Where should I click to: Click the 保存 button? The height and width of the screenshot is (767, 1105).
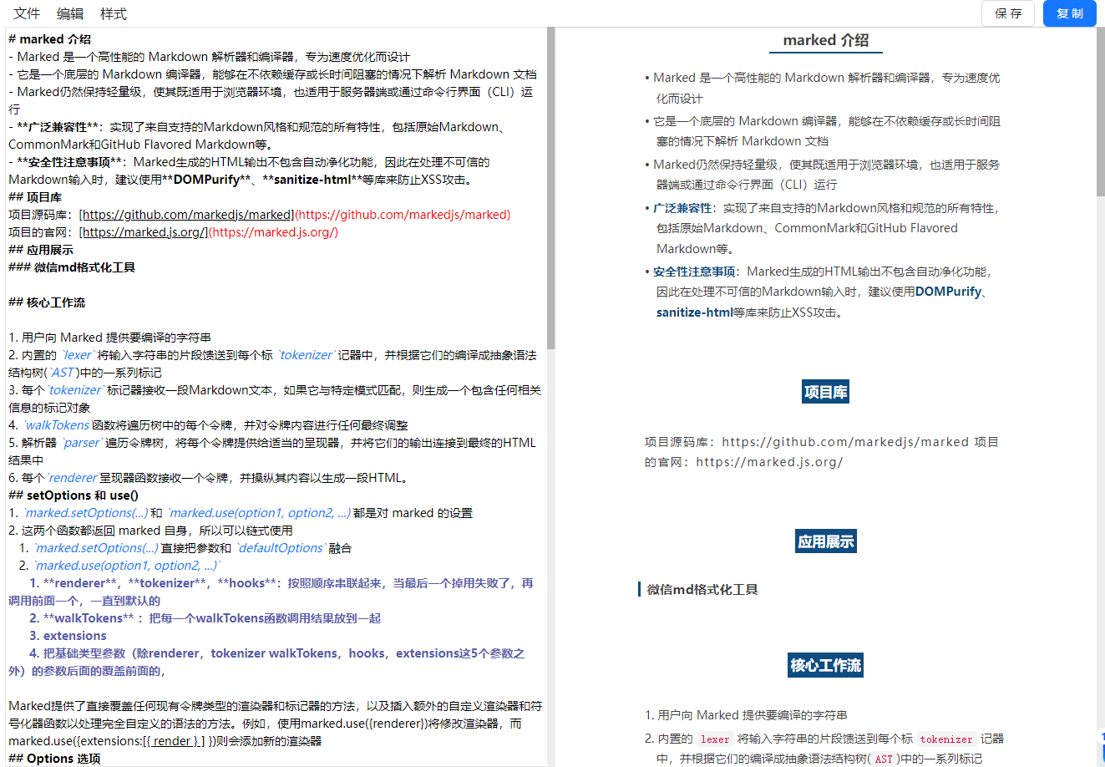(x=1008, y=13)
